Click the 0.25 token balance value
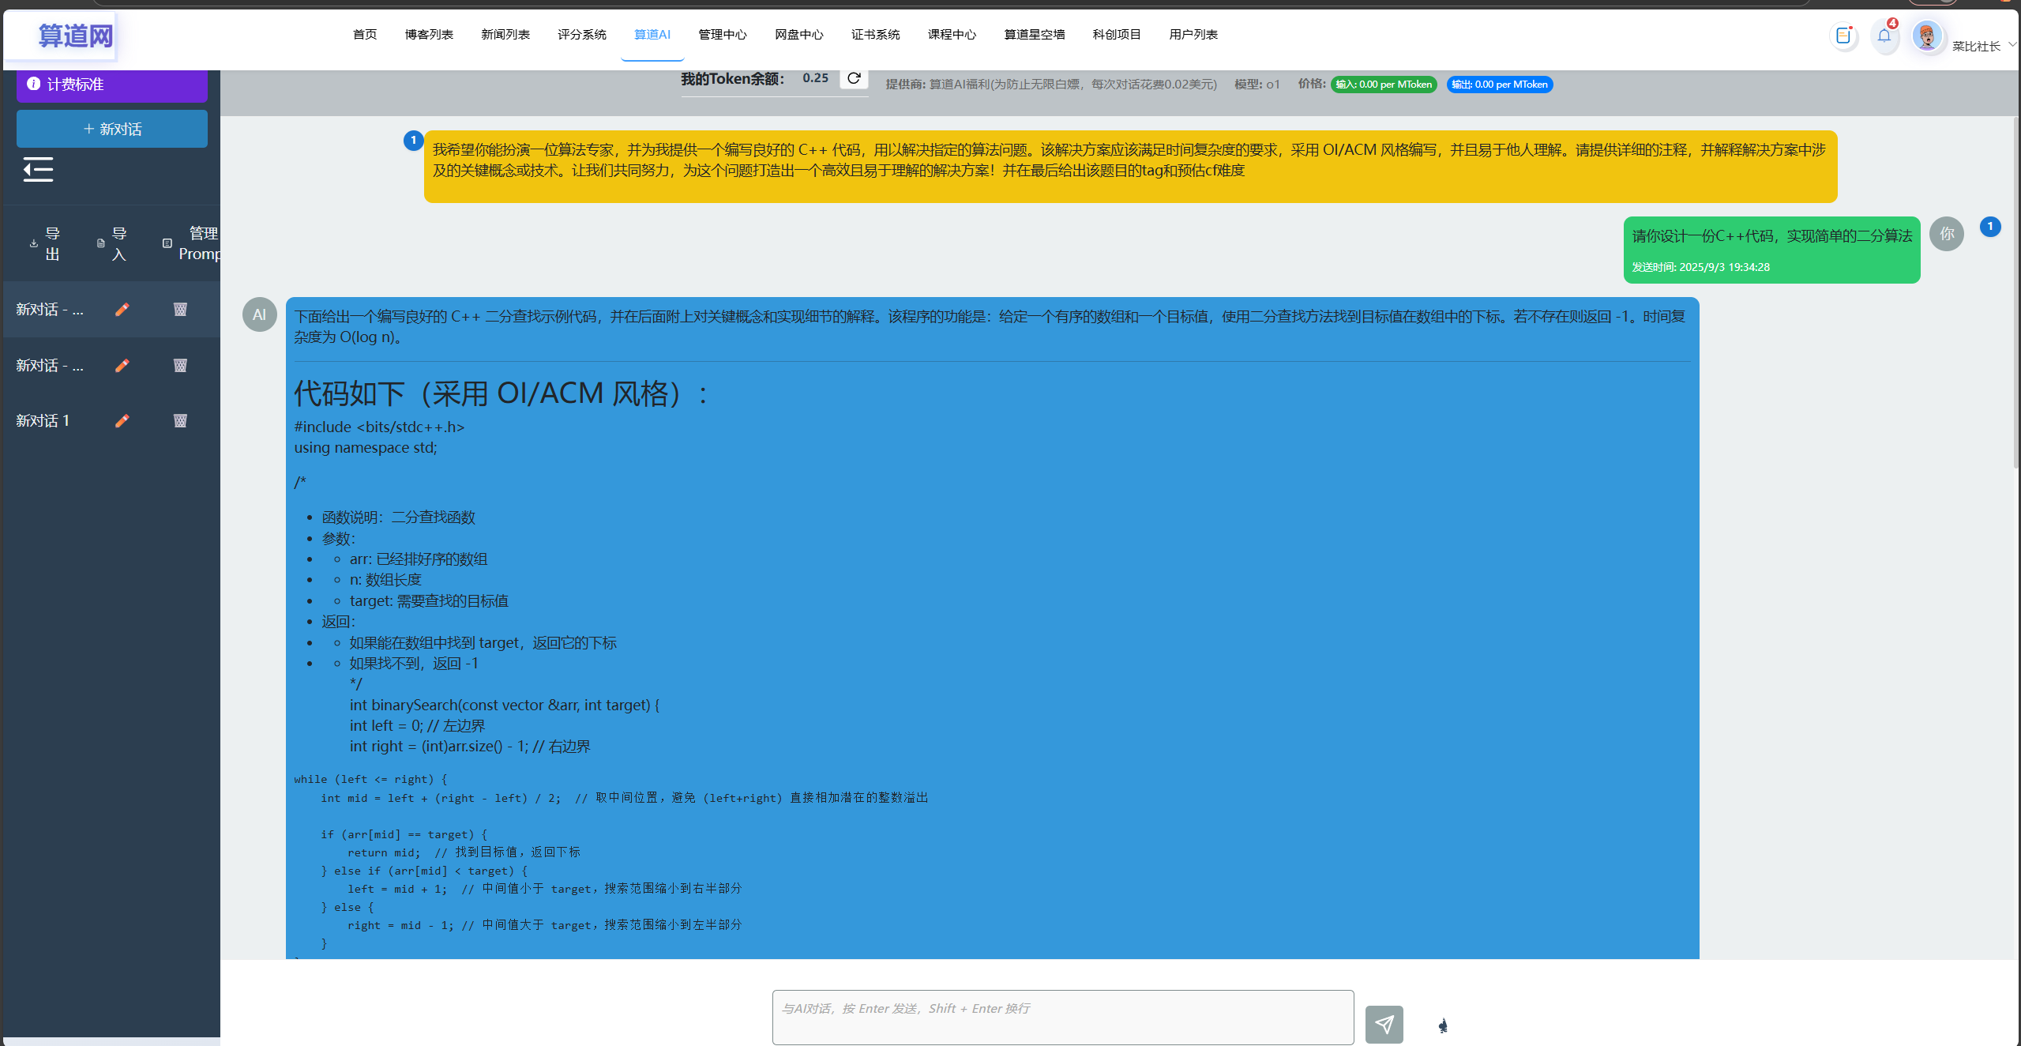The width and height of the screenshot is (2021, 1046). (x=815, y=78)
